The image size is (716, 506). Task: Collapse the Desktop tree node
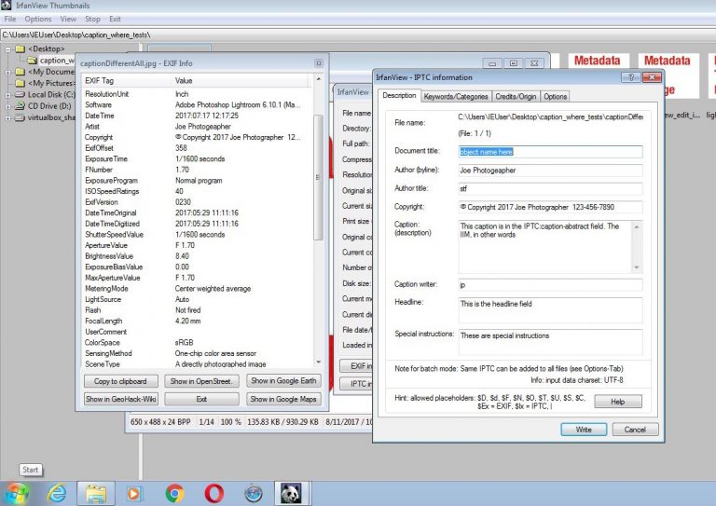[x=8, y=48]
